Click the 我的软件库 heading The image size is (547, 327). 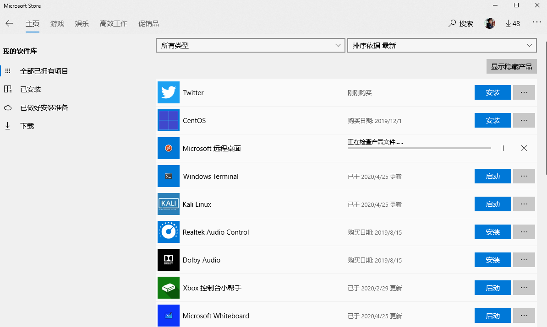(20, 51)
